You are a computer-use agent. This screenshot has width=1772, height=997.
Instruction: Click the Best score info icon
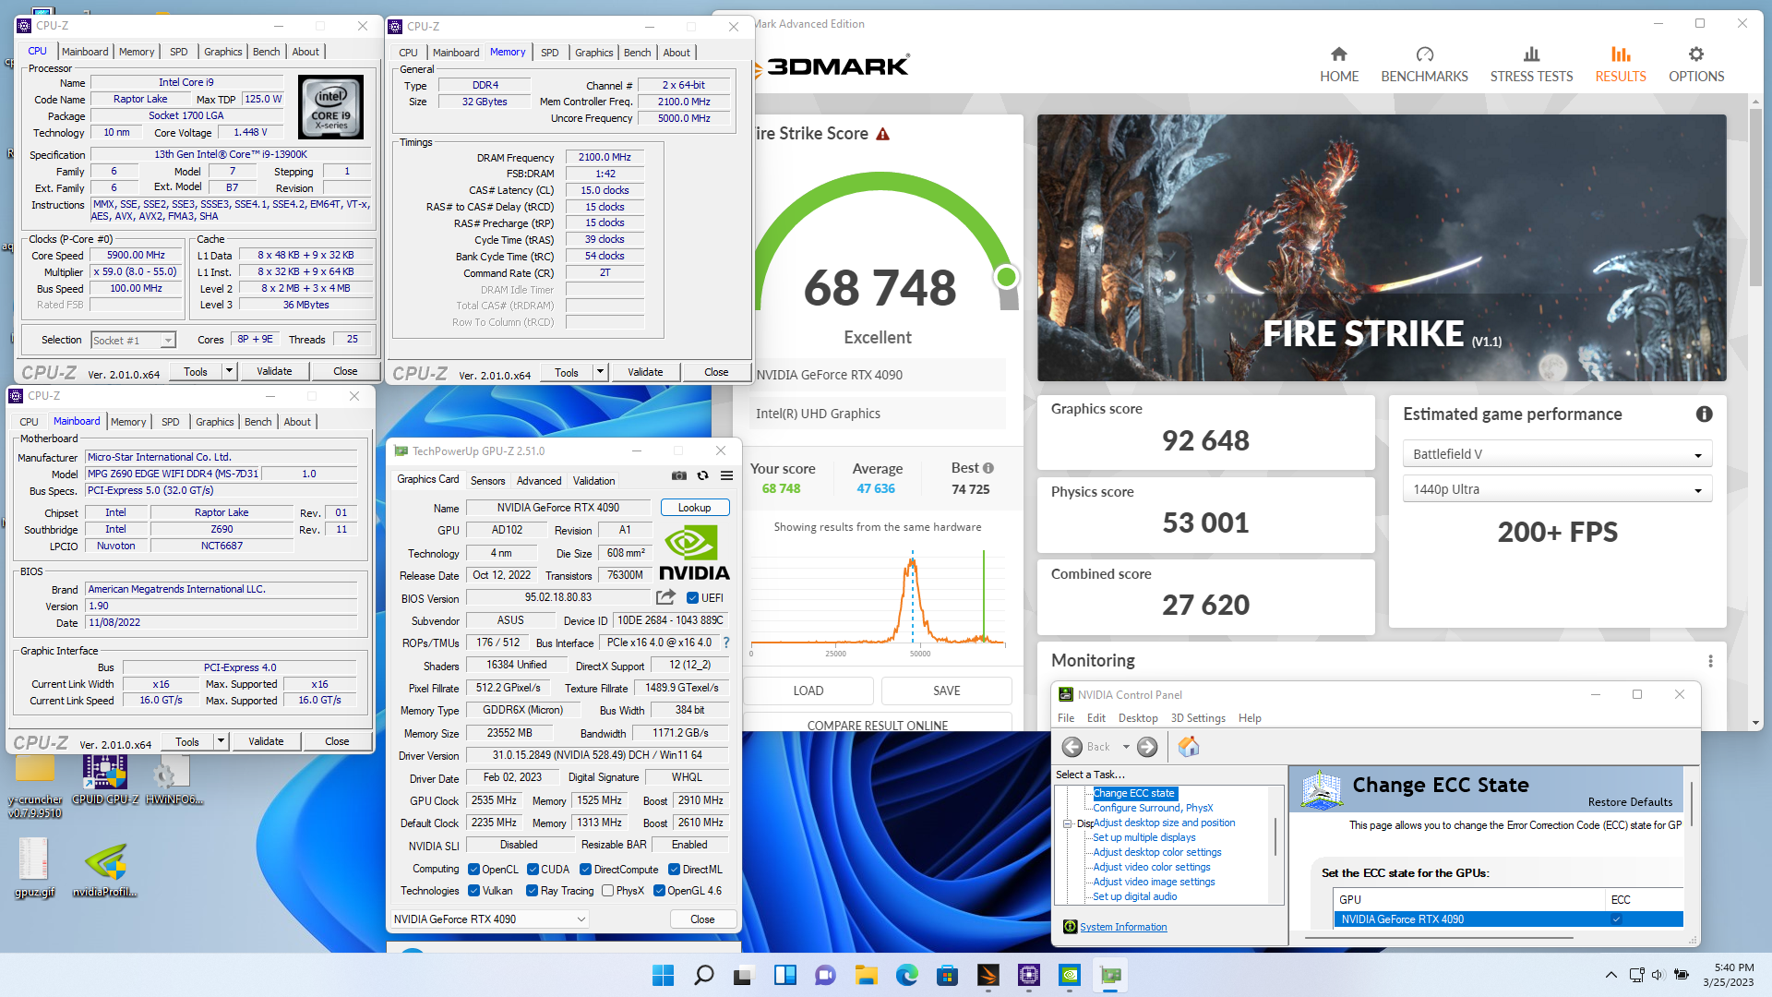[x=988, y=468]
